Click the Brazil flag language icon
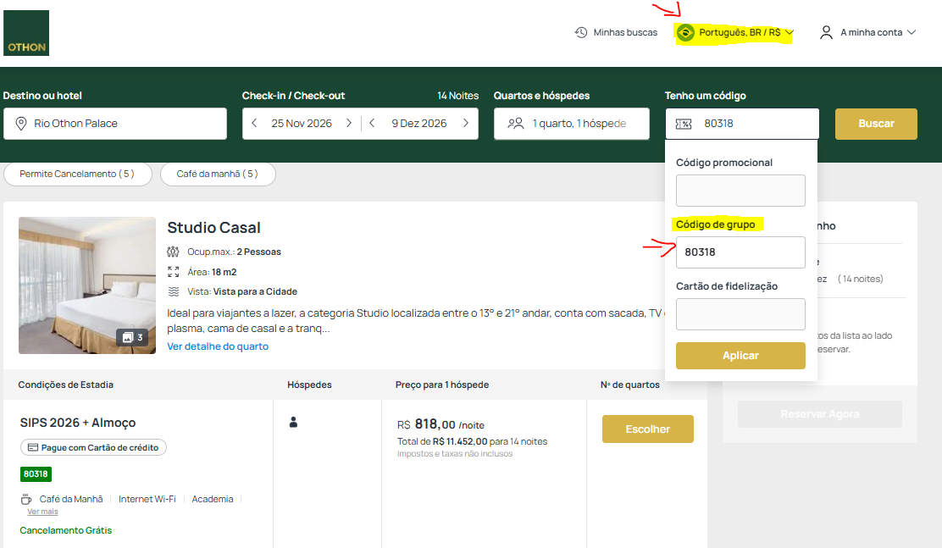 coord(685,33)
